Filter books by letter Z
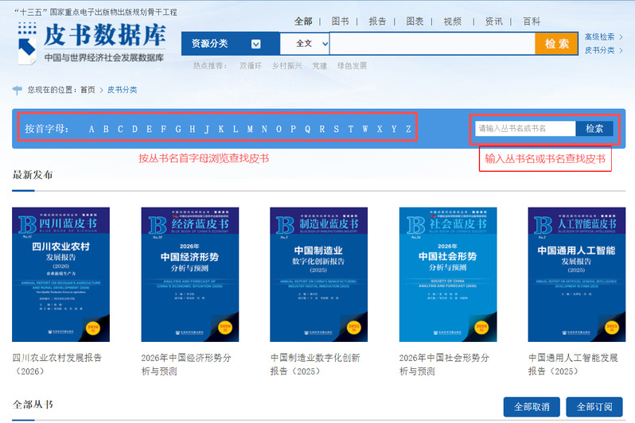Viewport: 635px width, 423px height. pyautogui.click(x=408, y=129)
